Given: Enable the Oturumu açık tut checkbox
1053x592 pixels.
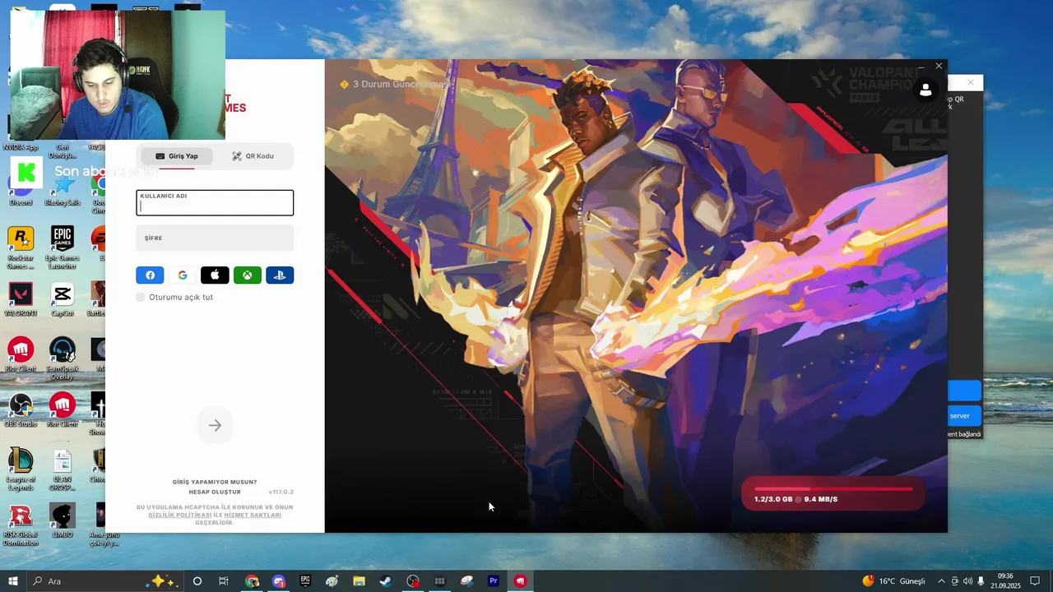Looking at the screenshot, I should [x=141, y=297].
